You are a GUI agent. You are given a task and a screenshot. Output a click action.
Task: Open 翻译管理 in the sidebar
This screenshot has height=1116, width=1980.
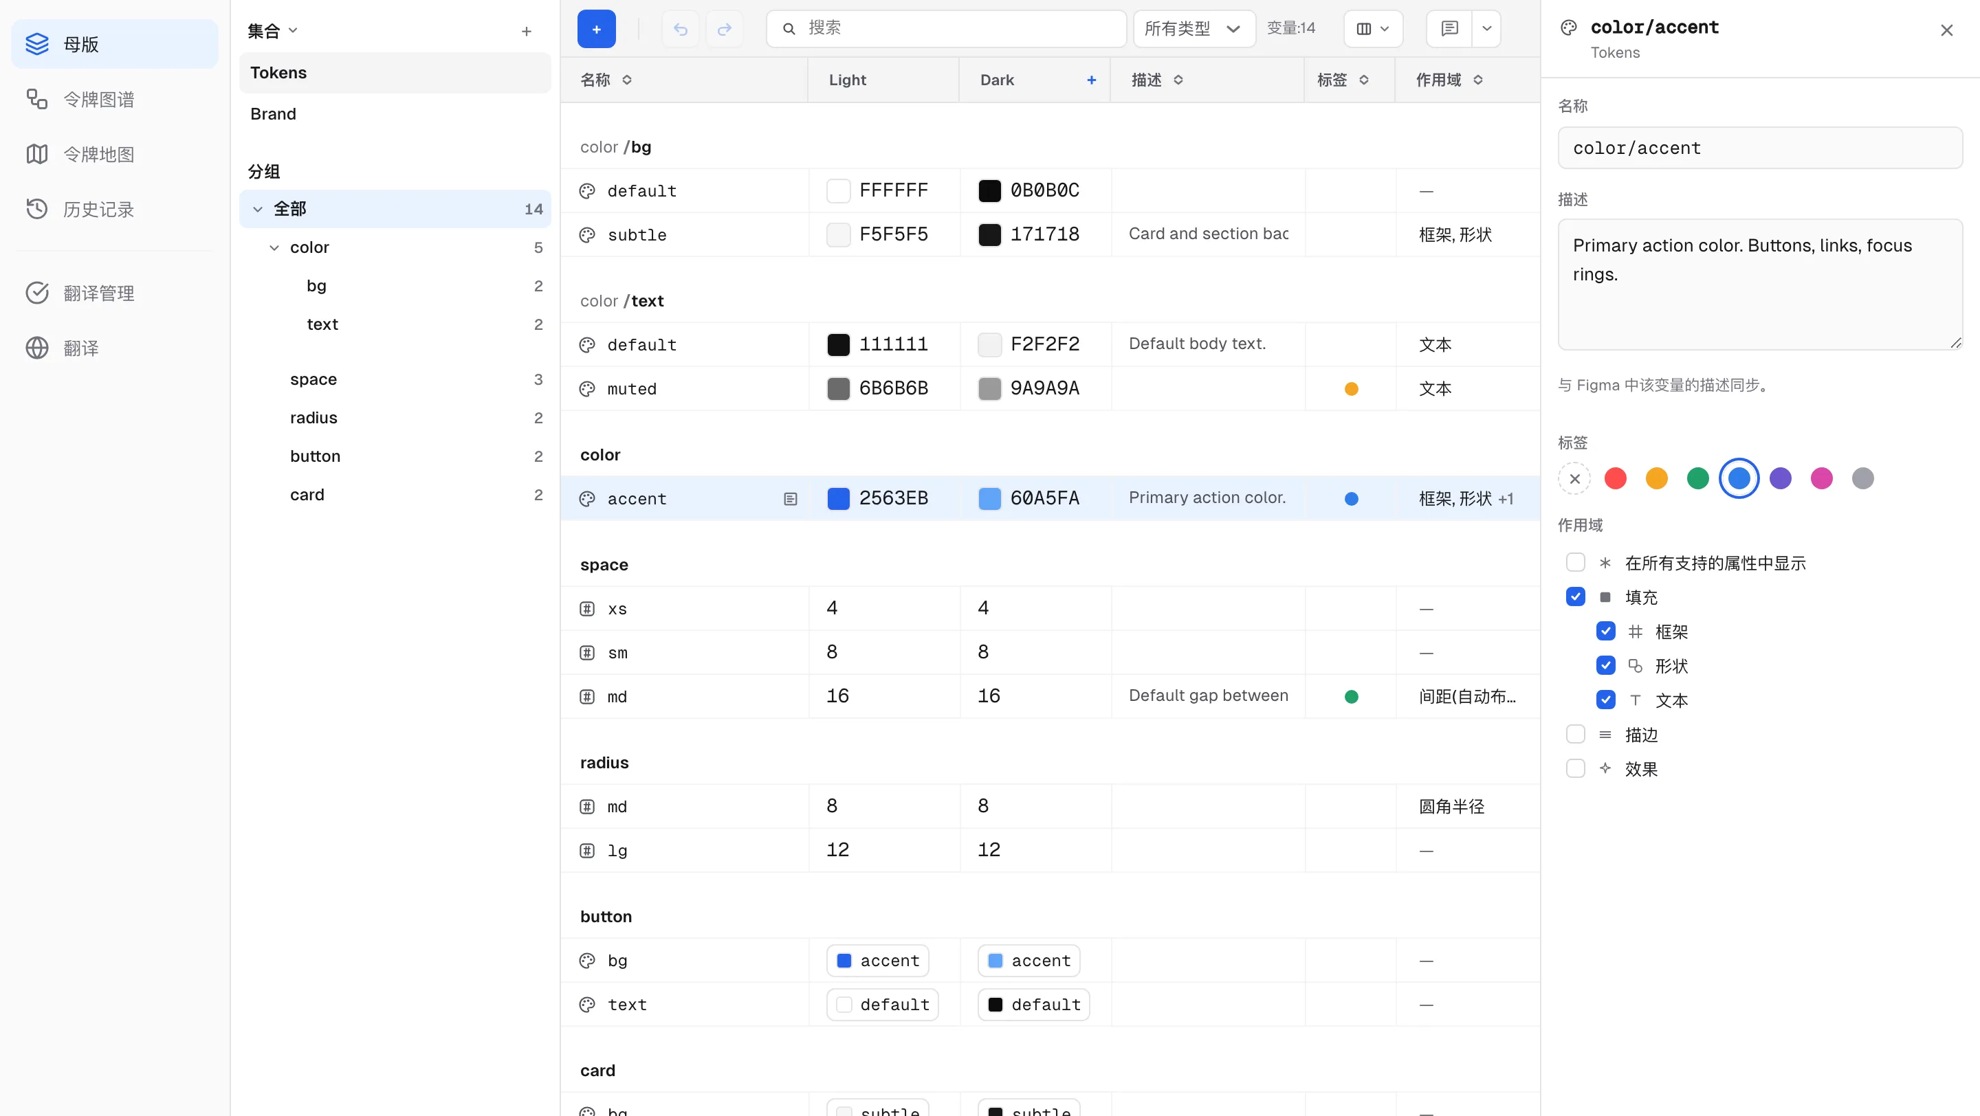tap(115, 293)
